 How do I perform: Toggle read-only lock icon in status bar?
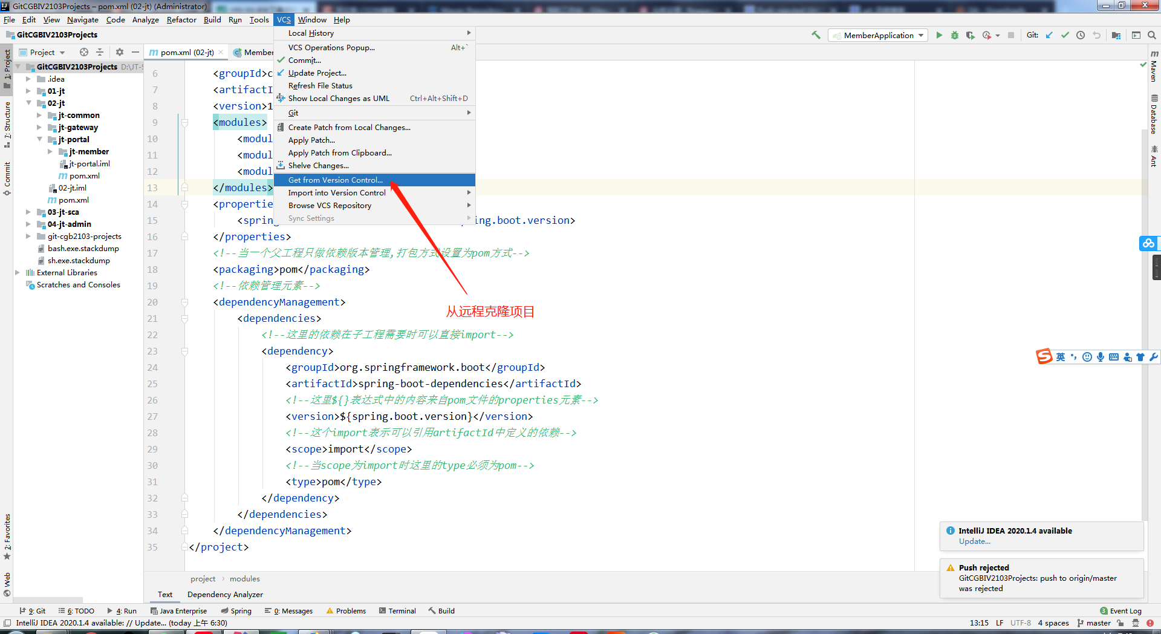tap(1120, 623)
